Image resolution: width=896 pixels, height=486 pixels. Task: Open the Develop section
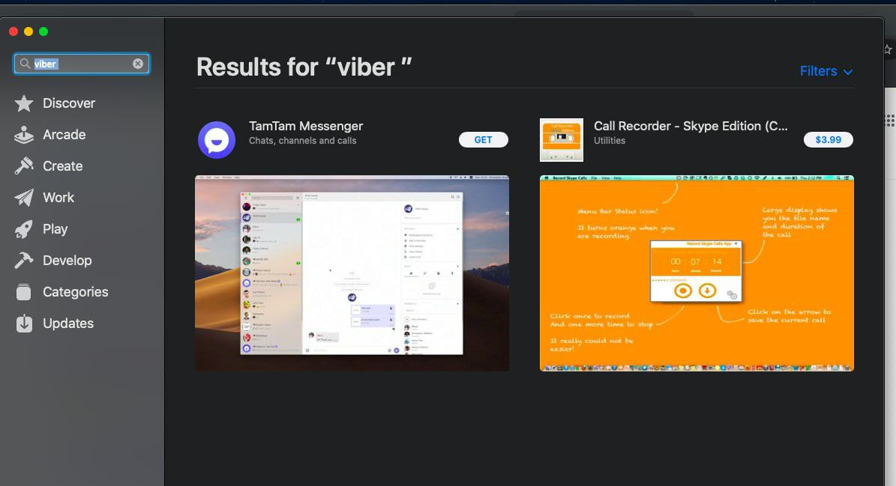point(67,260)
